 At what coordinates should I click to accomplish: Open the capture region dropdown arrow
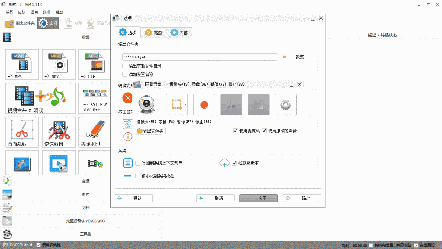[185, 105]
